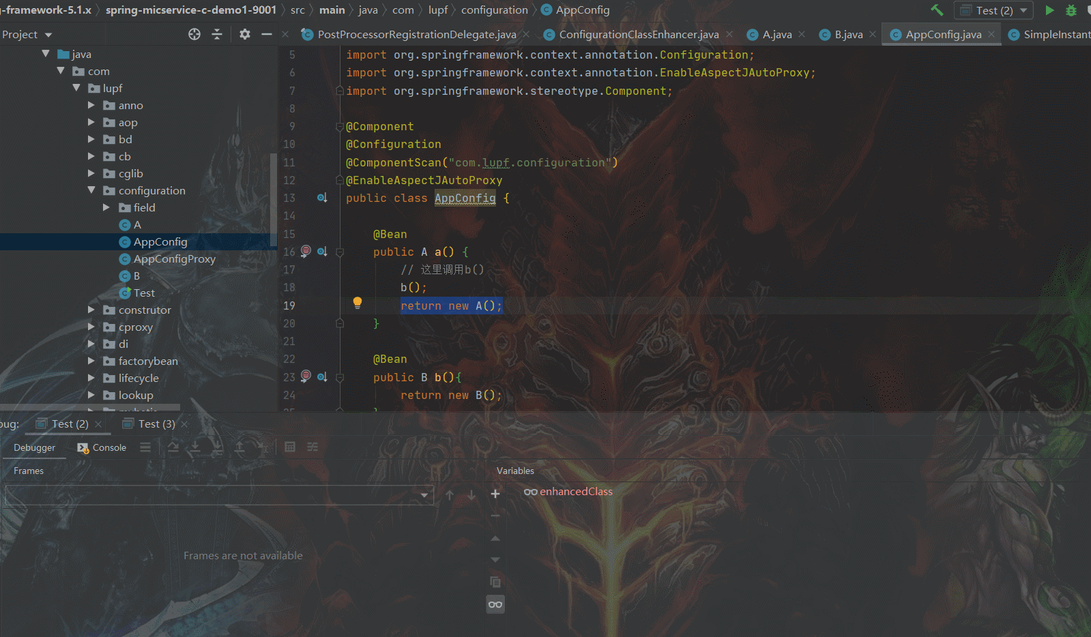
Task: Open AppConfigProxy class in the project tree
Action: pos(175,258)
